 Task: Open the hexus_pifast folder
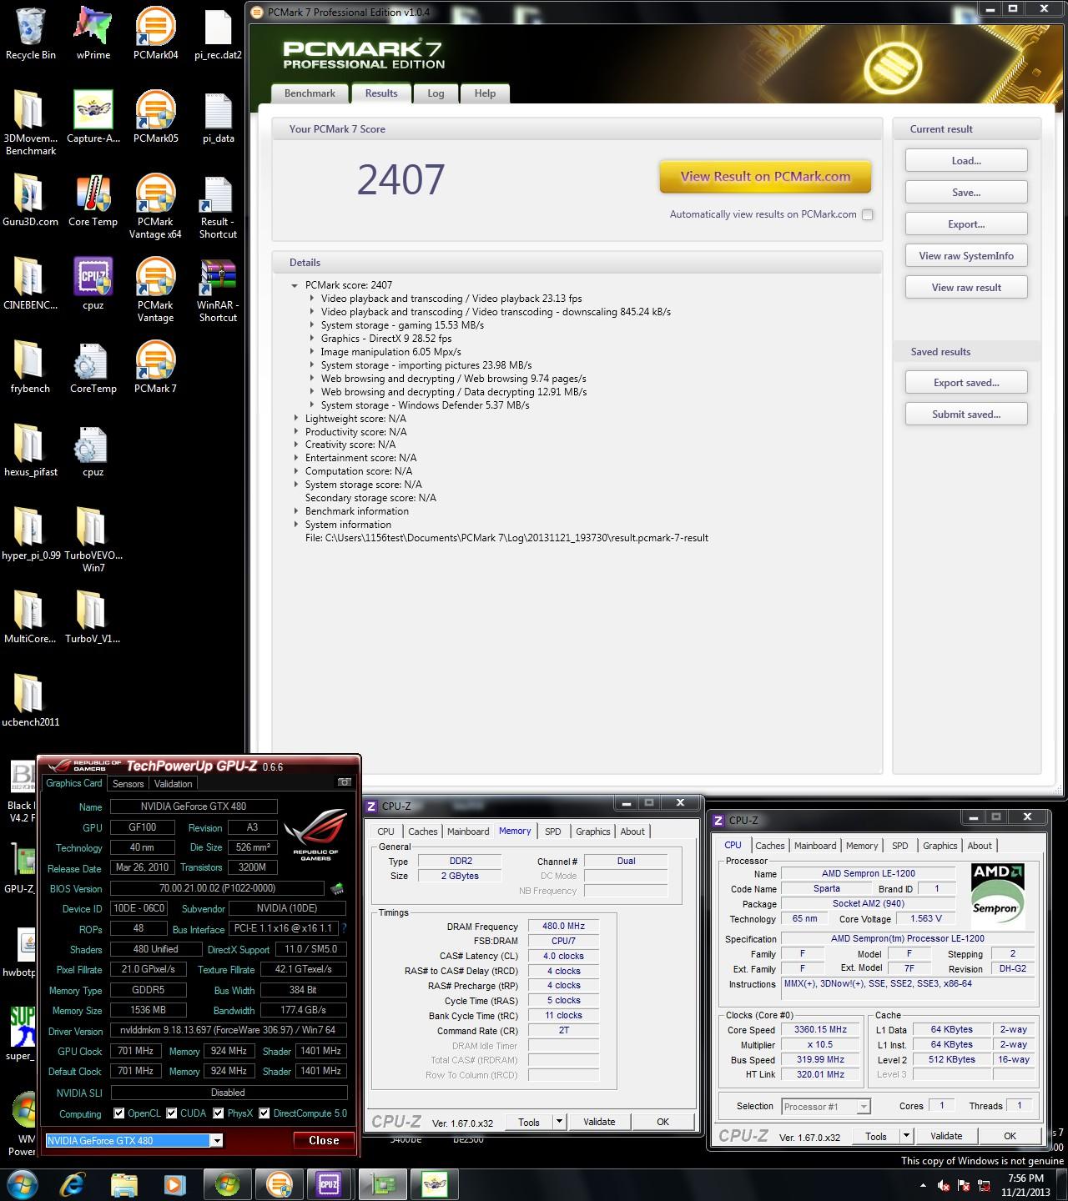coord(31,450)
